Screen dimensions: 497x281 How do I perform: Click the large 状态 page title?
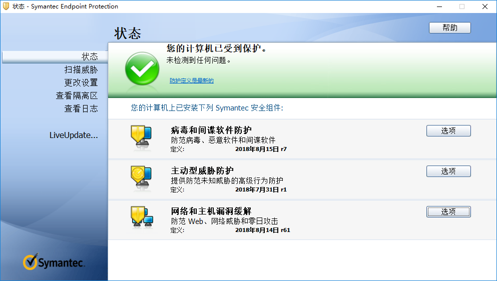pos(128,33)
